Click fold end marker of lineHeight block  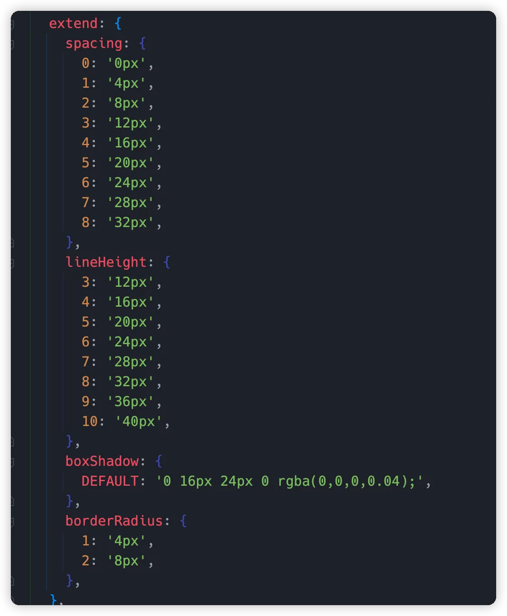12,442
